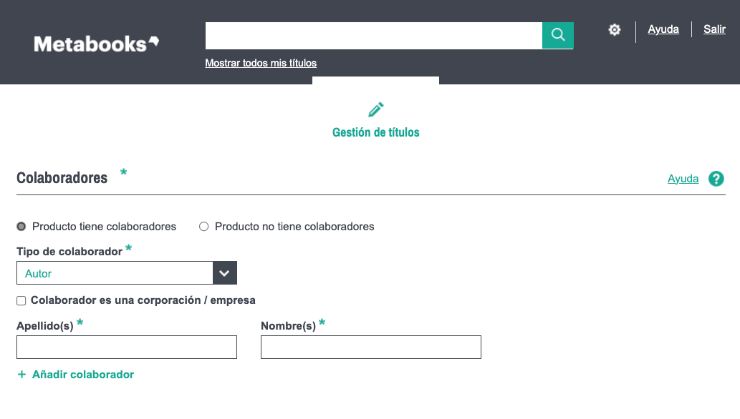The height and width of the screenshot is (419, 740).
Task: Expand the Tipo de colaborador dropdown arrow
Action: click(x=224, y=273)
